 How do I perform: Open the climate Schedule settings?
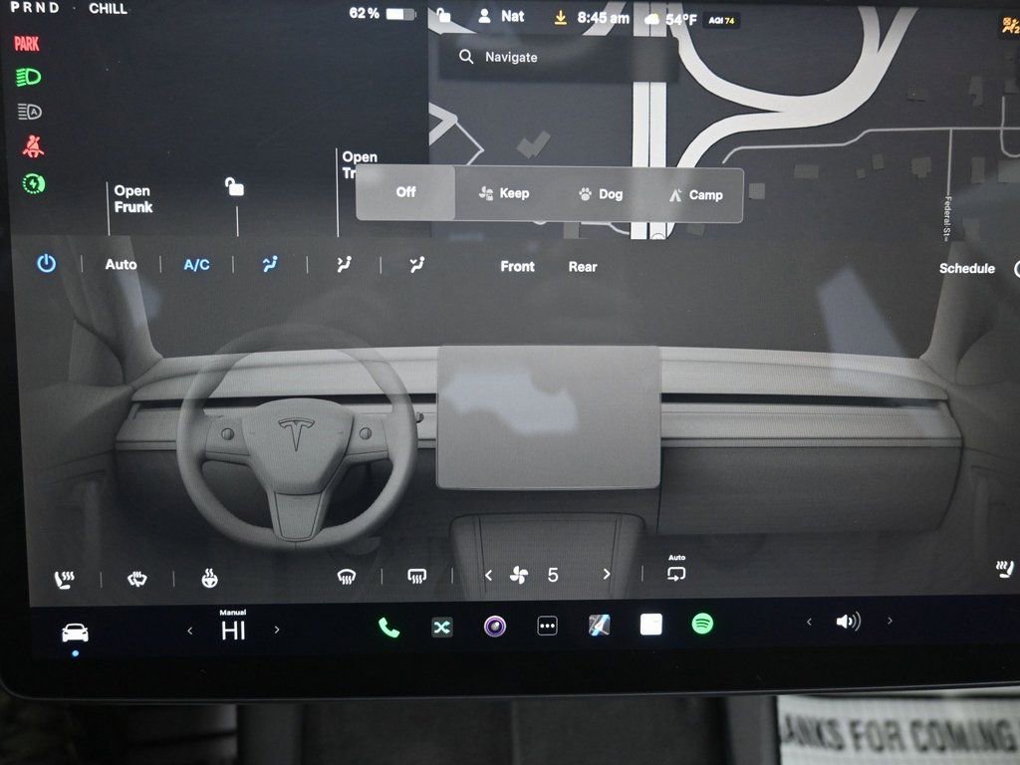point(966,267)
